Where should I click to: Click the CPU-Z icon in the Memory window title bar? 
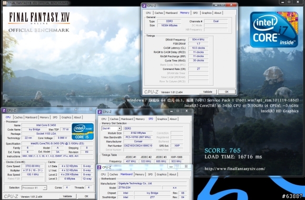pyautogui.click(x=144, y=6)
